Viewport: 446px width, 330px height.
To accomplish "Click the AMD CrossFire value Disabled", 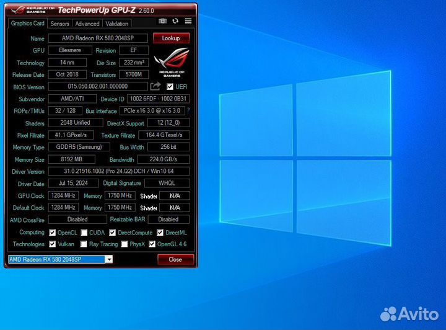I will point(77,219).
